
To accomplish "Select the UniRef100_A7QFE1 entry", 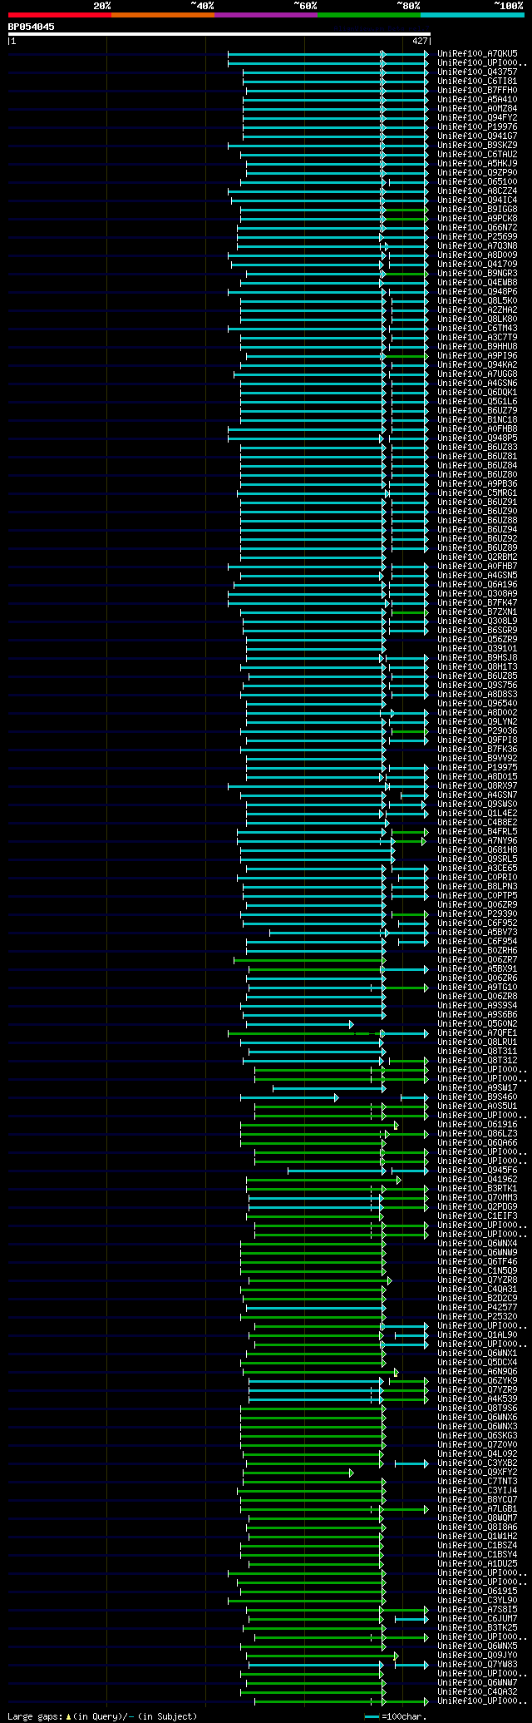I will click(x=477, y=1032).
